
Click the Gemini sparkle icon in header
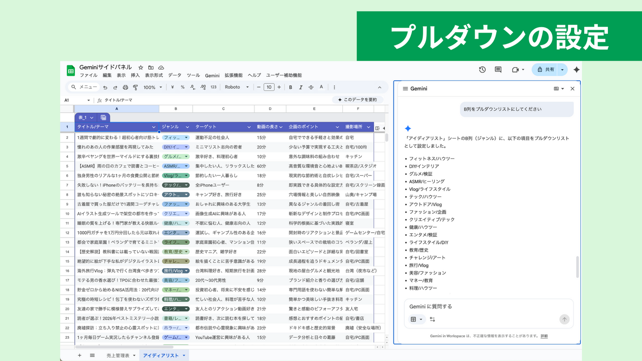click(576, 70)
